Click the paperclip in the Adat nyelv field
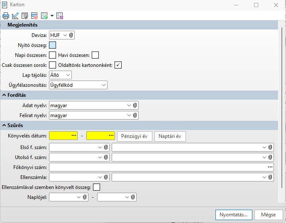 135,105
